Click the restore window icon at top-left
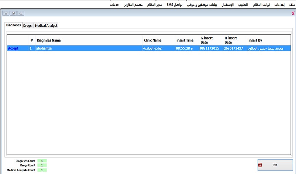296x174 pixels. click(13, 13)
